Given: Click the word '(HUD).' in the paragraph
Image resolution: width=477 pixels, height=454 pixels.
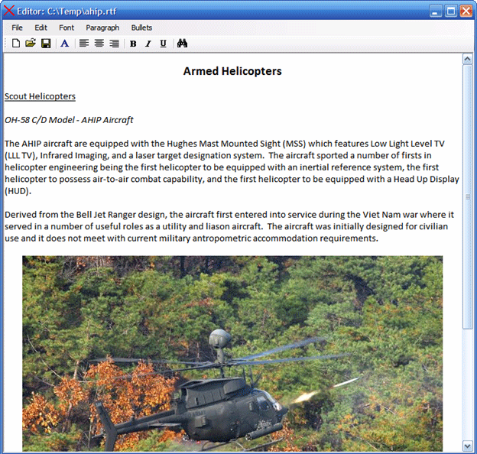Looking at the screenshot, I should 18,191.
